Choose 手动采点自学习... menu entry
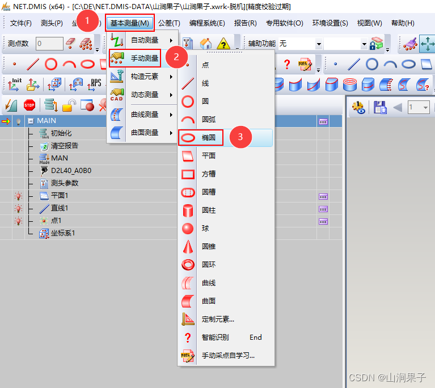Viewport: 435px width, 388px height. tap(225, 355)
